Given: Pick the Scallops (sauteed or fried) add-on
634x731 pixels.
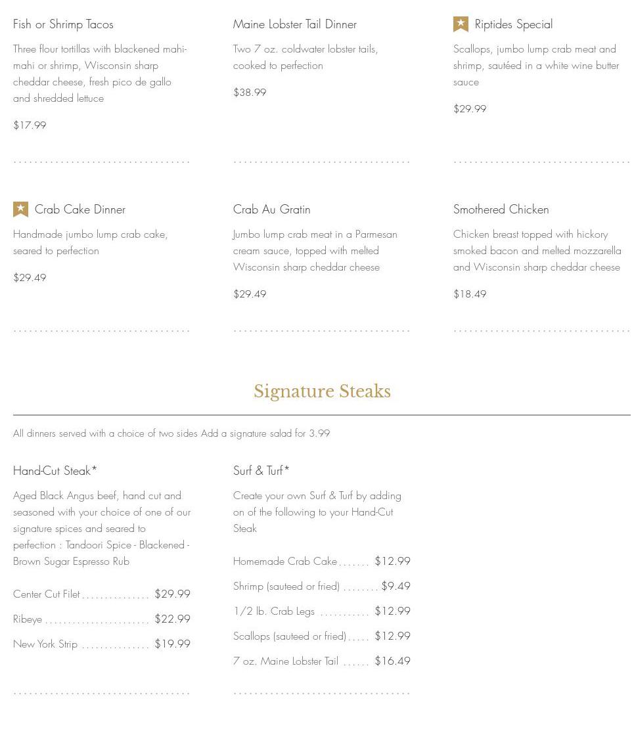Looking at the screenshot, I should click(x=289, y=636).
